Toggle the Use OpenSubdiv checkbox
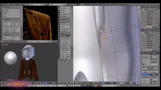This screenshot has height=90, width=161. point(151,84)
